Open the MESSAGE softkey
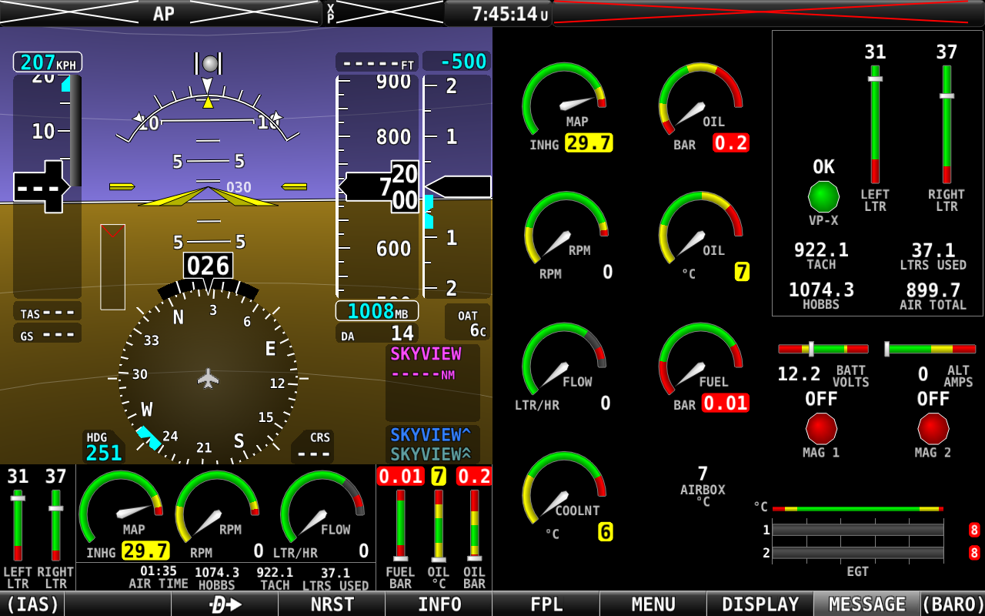This screenshot has height=616, width=985. click(x=866, y=604)
